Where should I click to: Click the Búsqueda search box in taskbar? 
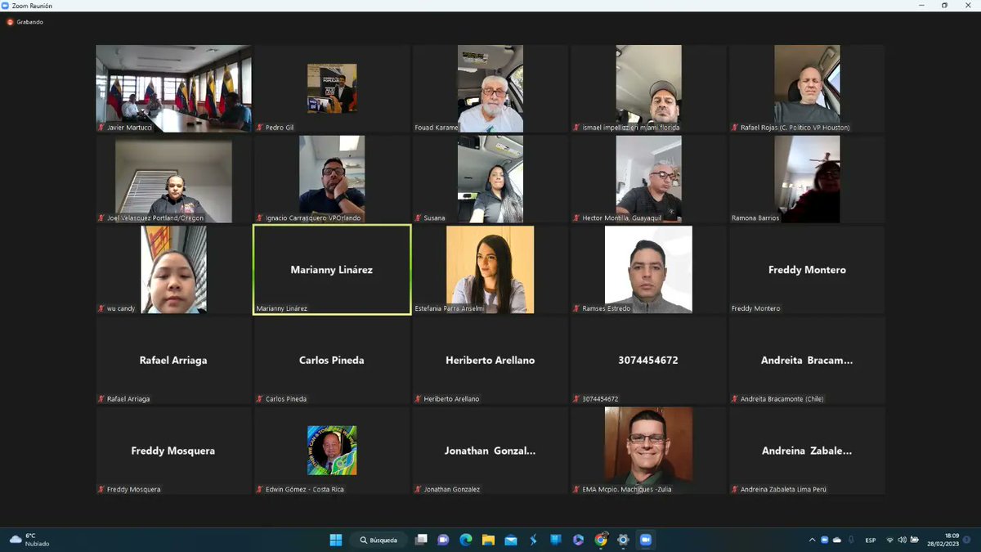pos(380,540)
